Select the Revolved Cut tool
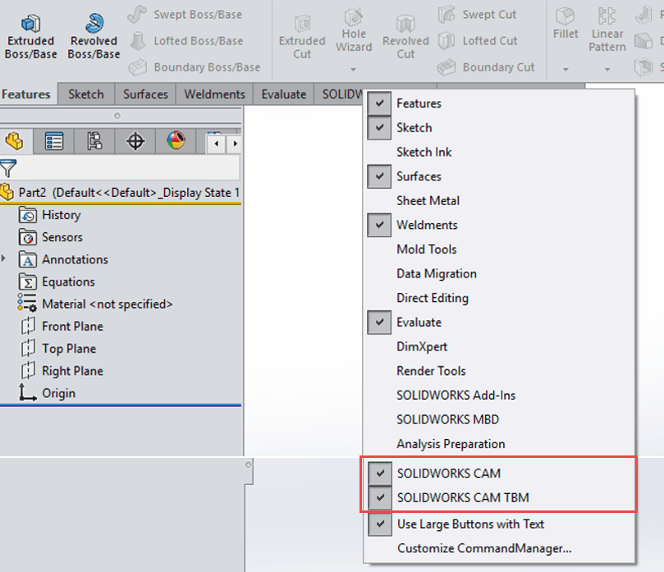Image resolution: width=664 pixels, height=572 pixels. click(x=405, y=37)
